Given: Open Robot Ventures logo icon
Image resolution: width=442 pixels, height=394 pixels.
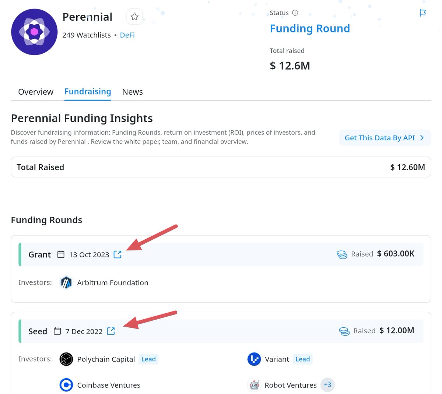Looking at the screenshot, I should point(254,385).
